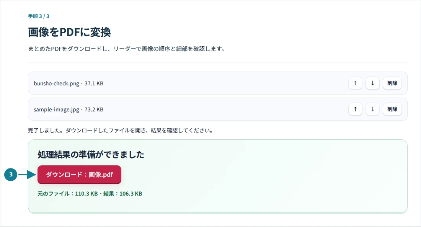The image size is (421, 227).
Task: Move sample-image.jpg down with arrow
Action: [372, 109]
